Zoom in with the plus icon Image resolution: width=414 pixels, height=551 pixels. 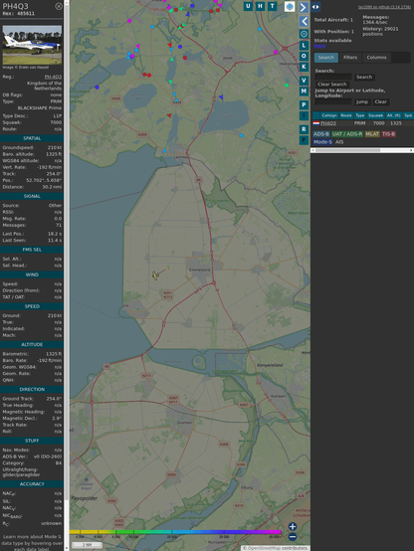pyautogui.click(x=293, y=526)
